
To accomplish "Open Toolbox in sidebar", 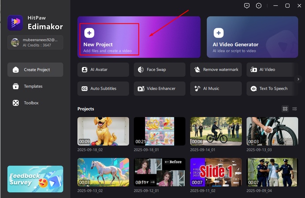I will [35, 103].
